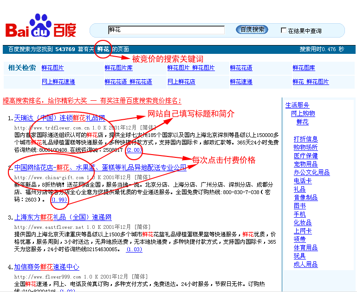Image resolution: width=357 pixels, height=292 pixels.
Task: Click the search input field containing 鲜花
Action: pos(166,30)
